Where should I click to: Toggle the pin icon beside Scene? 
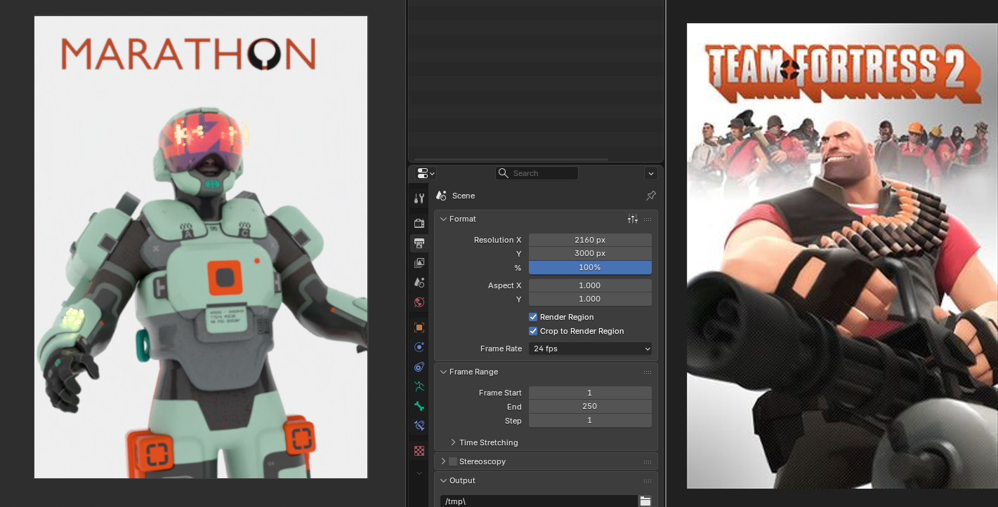pyautogui.click(x=651, y=196)
